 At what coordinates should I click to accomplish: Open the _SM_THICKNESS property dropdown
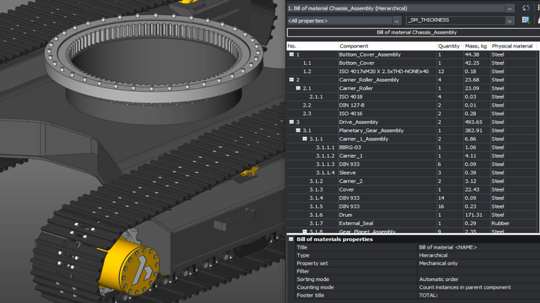pyautogui.click(x=510, y=21)
